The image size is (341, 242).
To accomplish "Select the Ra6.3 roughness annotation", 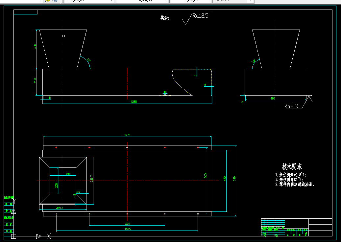I will (291, 106).
